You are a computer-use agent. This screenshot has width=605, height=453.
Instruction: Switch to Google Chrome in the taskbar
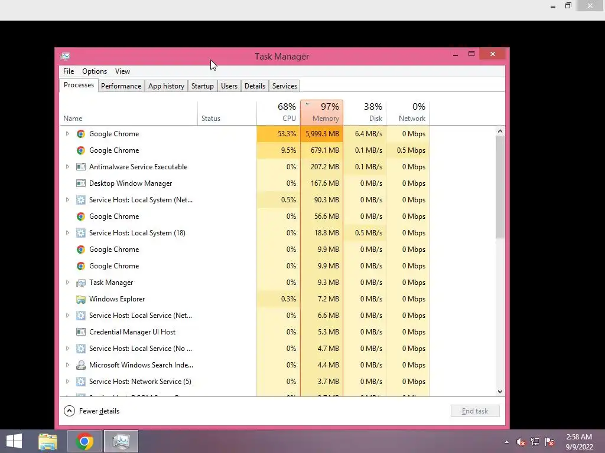point(84,441)
